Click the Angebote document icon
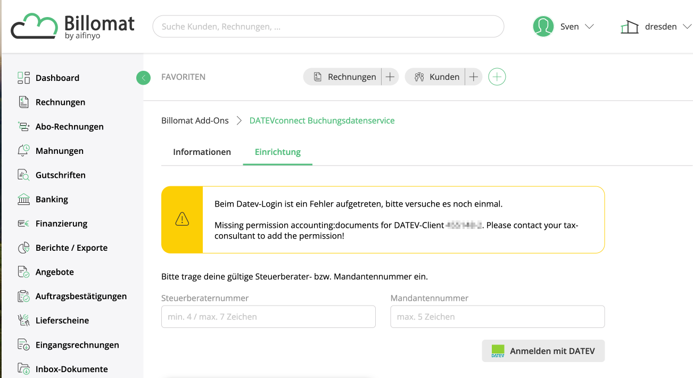 [23, 272]
